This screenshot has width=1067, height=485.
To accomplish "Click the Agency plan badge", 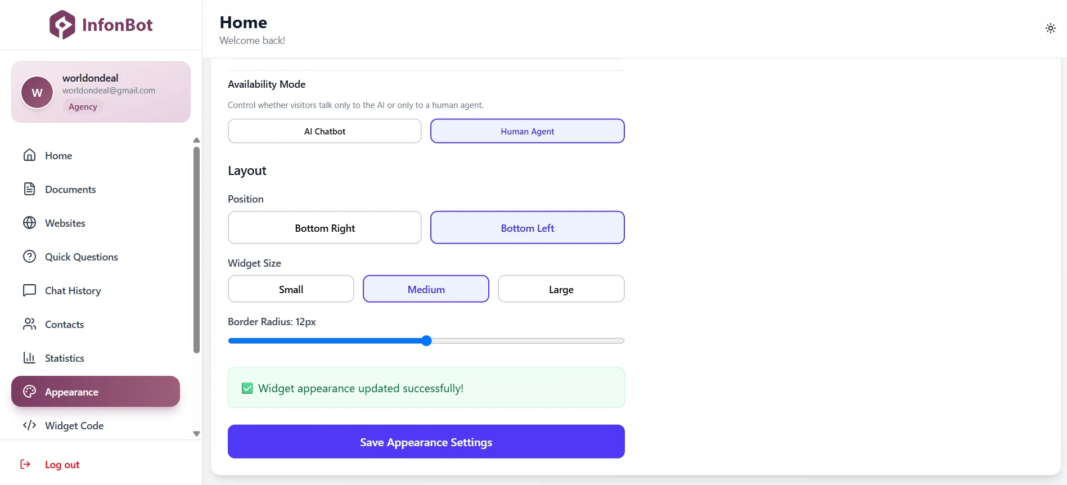I will pos(83,107).
